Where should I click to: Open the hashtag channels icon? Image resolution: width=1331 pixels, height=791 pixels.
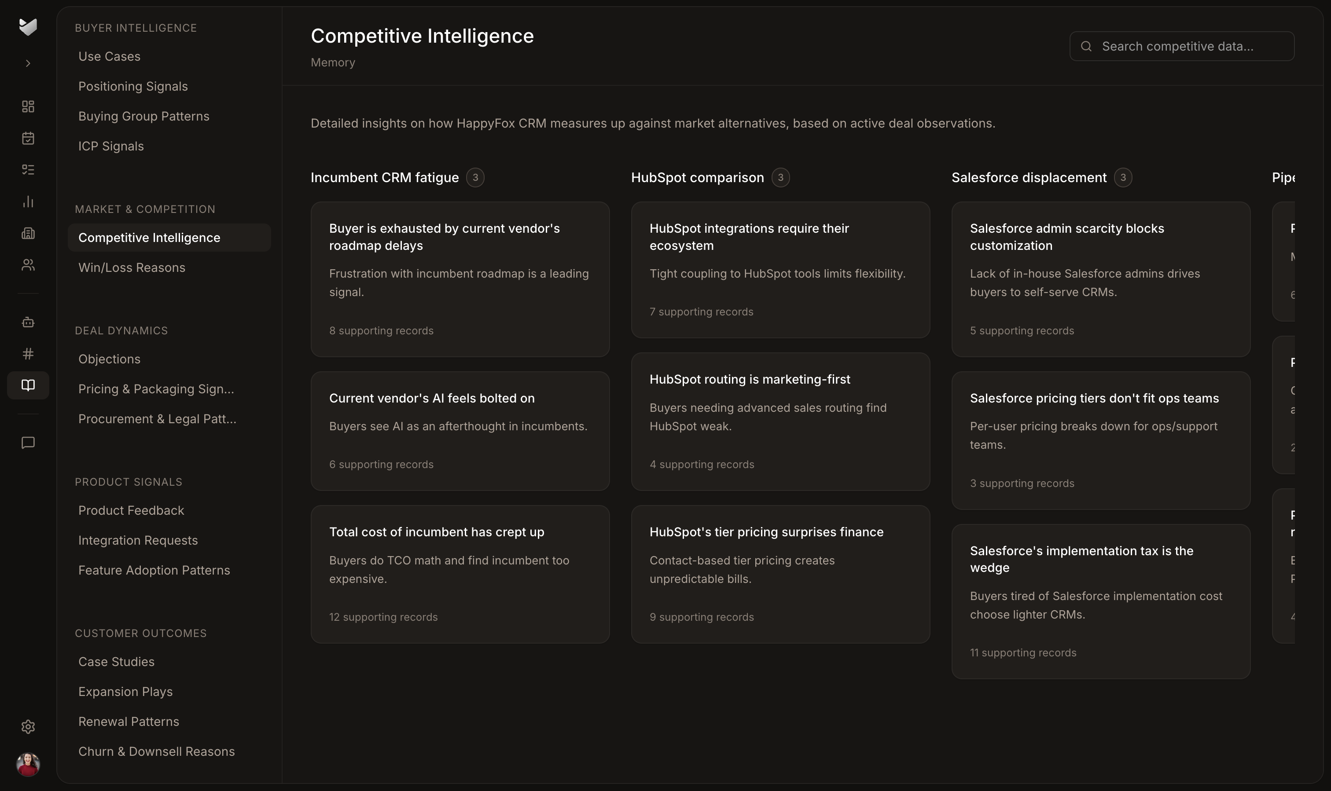28,353
